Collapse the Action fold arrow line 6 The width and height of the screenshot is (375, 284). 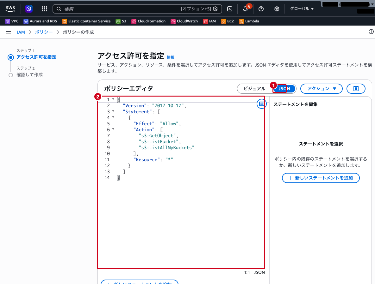[x=113, y=129]
